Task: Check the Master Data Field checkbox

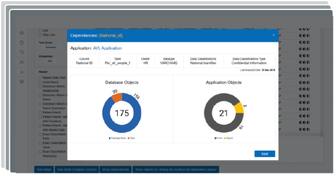Action: point(40,78)
